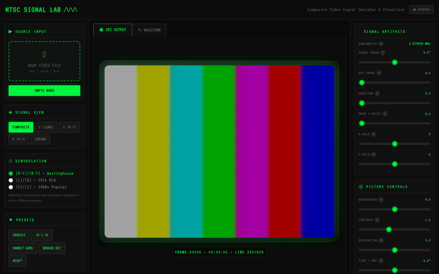Toggle the PHOSPHOR mode button
The width and height of the screenshot is (439, 274).
421,10
